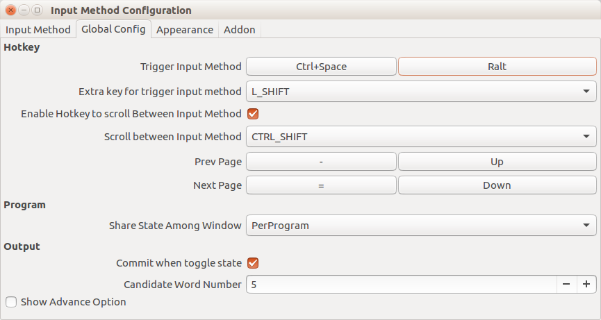The image size is (601, 320).
Task: Switch to the Input Method tab
Action: (x=38, y=30)
